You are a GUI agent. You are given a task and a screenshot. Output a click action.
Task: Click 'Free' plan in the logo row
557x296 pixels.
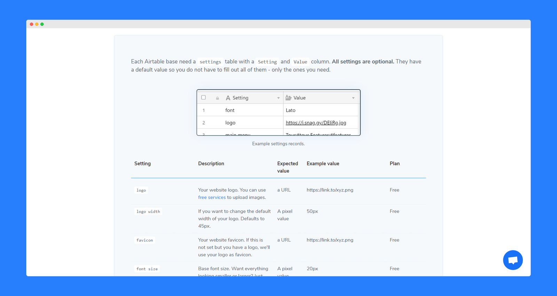394,190
